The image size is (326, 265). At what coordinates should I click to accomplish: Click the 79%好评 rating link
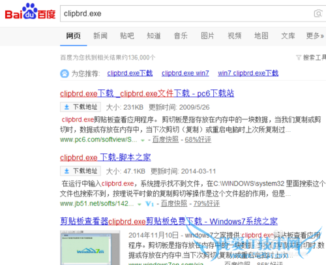click(207, 204)
